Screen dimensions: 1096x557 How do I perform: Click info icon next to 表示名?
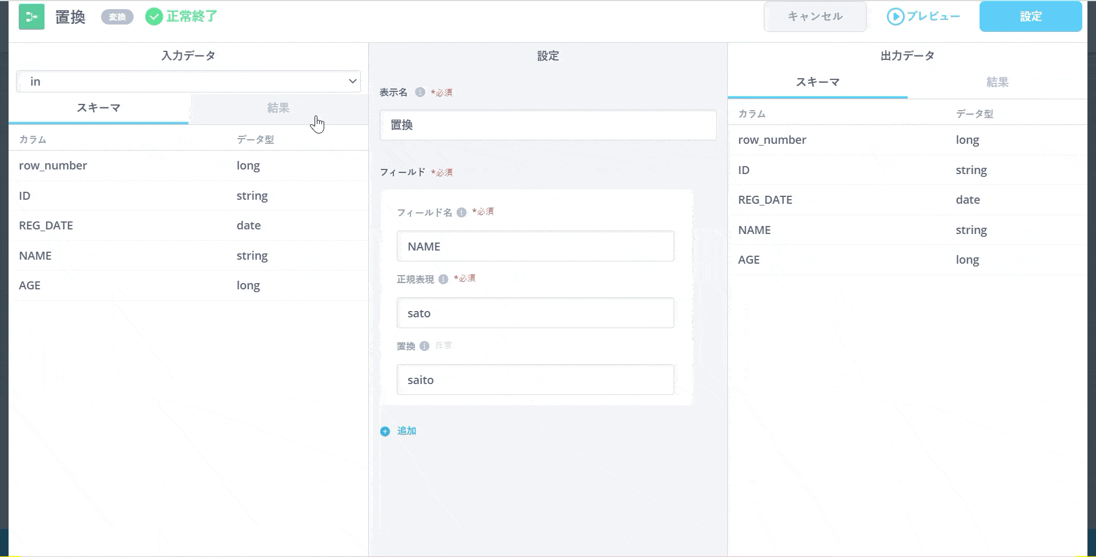pyautogui.click(x=420, y=92)
